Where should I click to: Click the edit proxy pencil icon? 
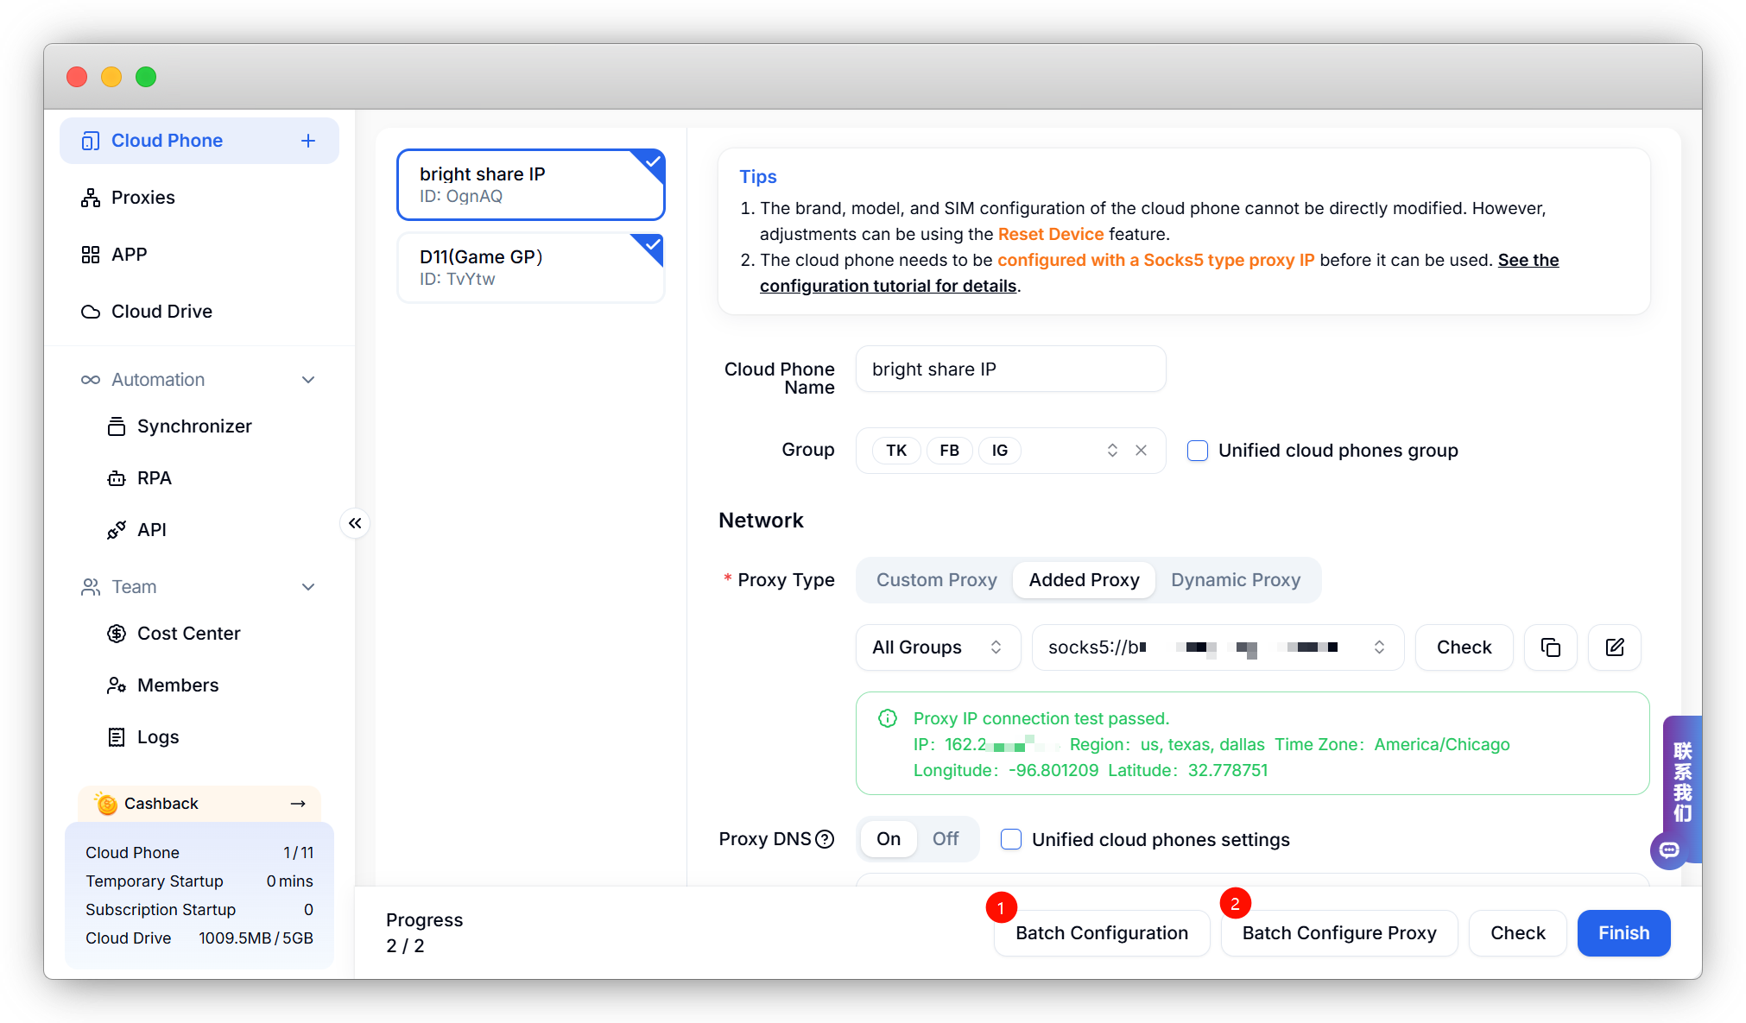1614,647
